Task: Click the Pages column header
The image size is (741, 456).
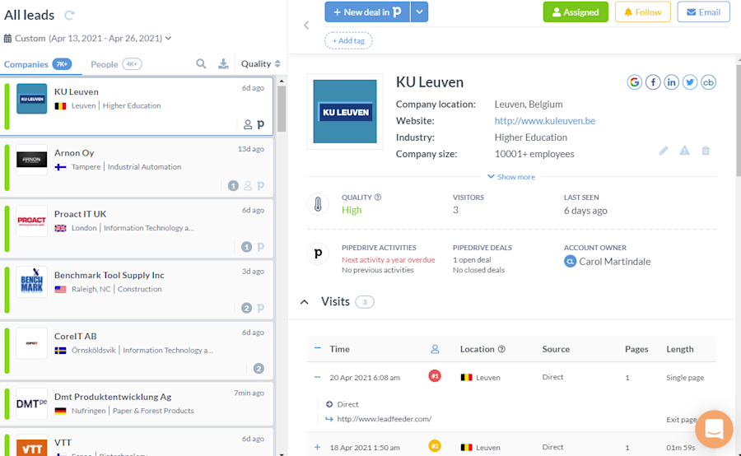Action: pos(636,349)
